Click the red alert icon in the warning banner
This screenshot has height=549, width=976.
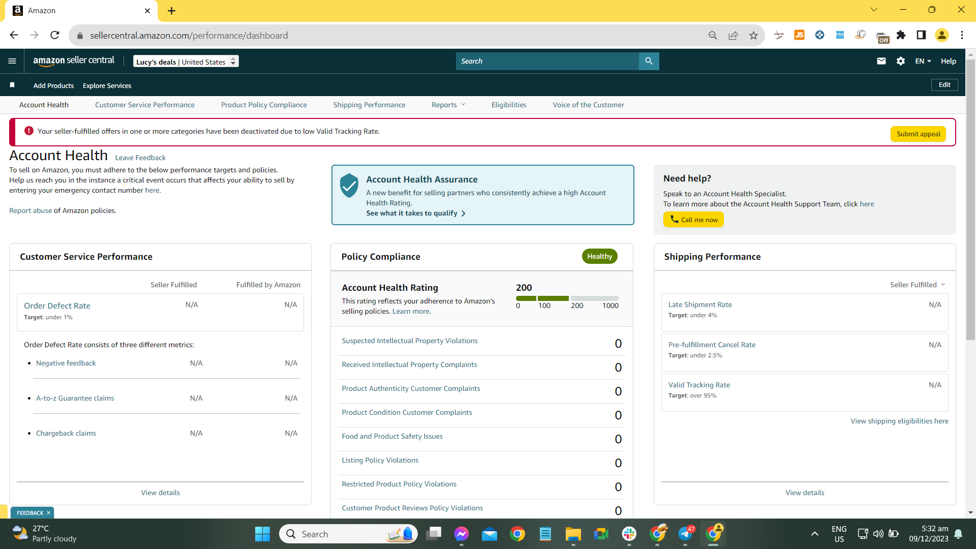click(29, 131)
